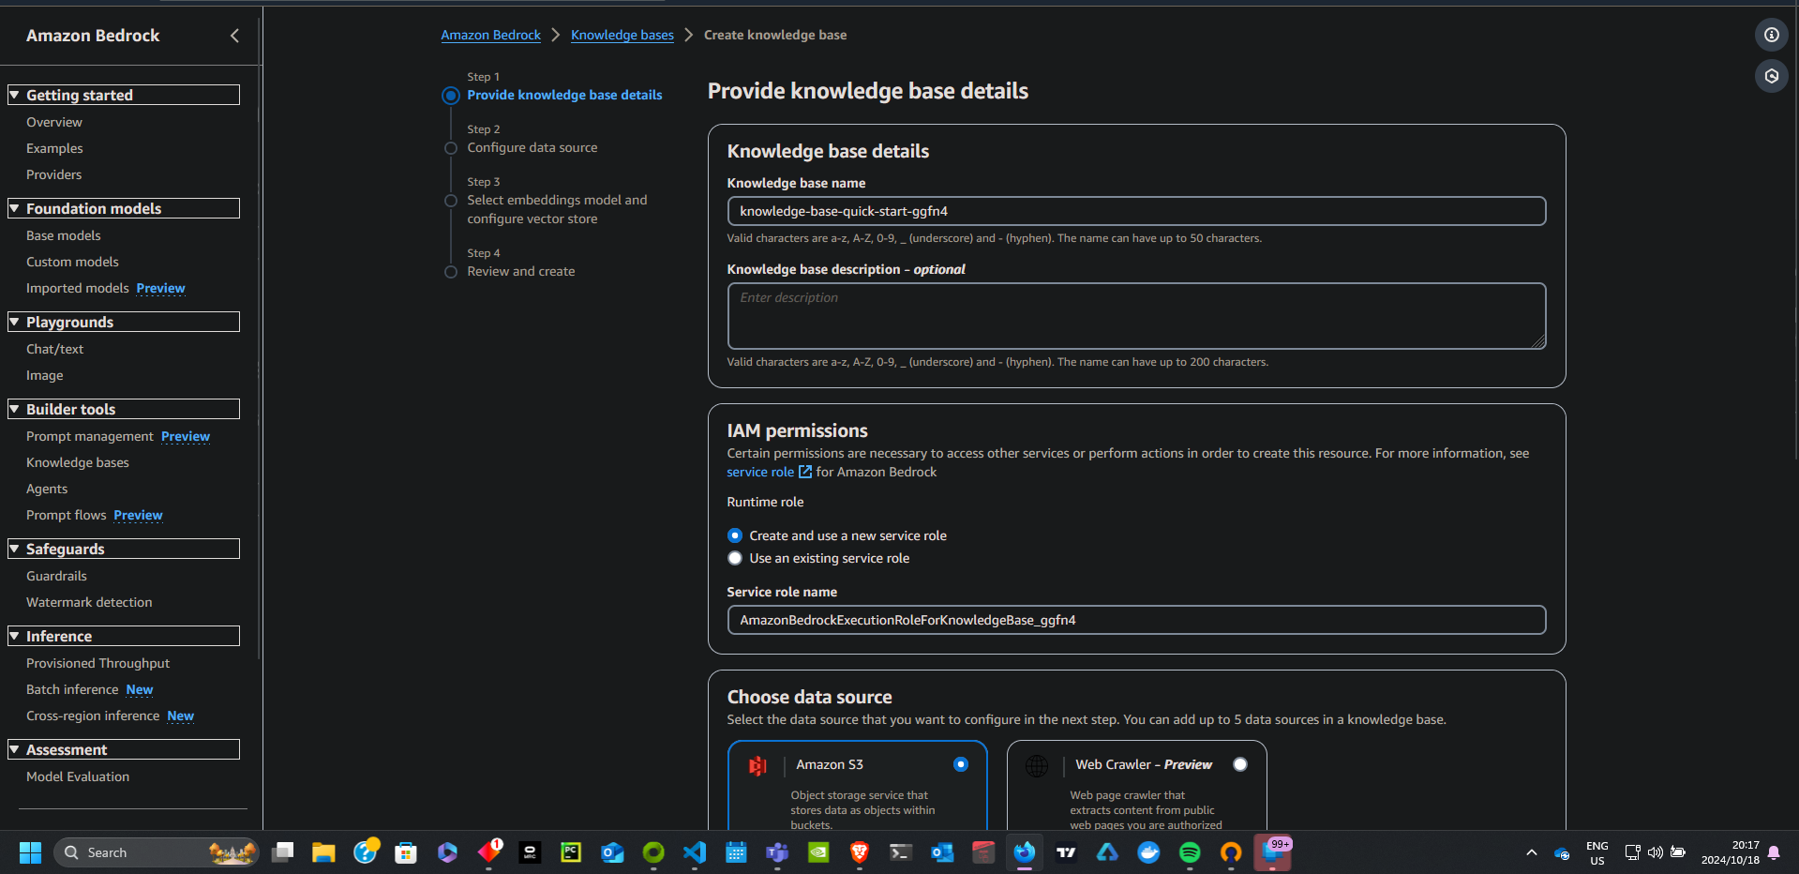Click Amazon Bedrock breadcrumb link
The width and height of the screenshot is (1799, 874).
coord(491,35)
